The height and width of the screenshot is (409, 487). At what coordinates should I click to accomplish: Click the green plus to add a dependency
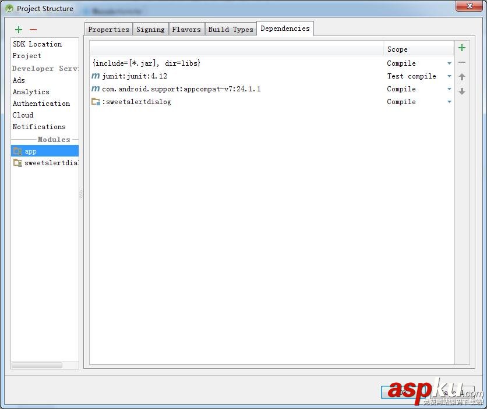[x=462, y=48]
